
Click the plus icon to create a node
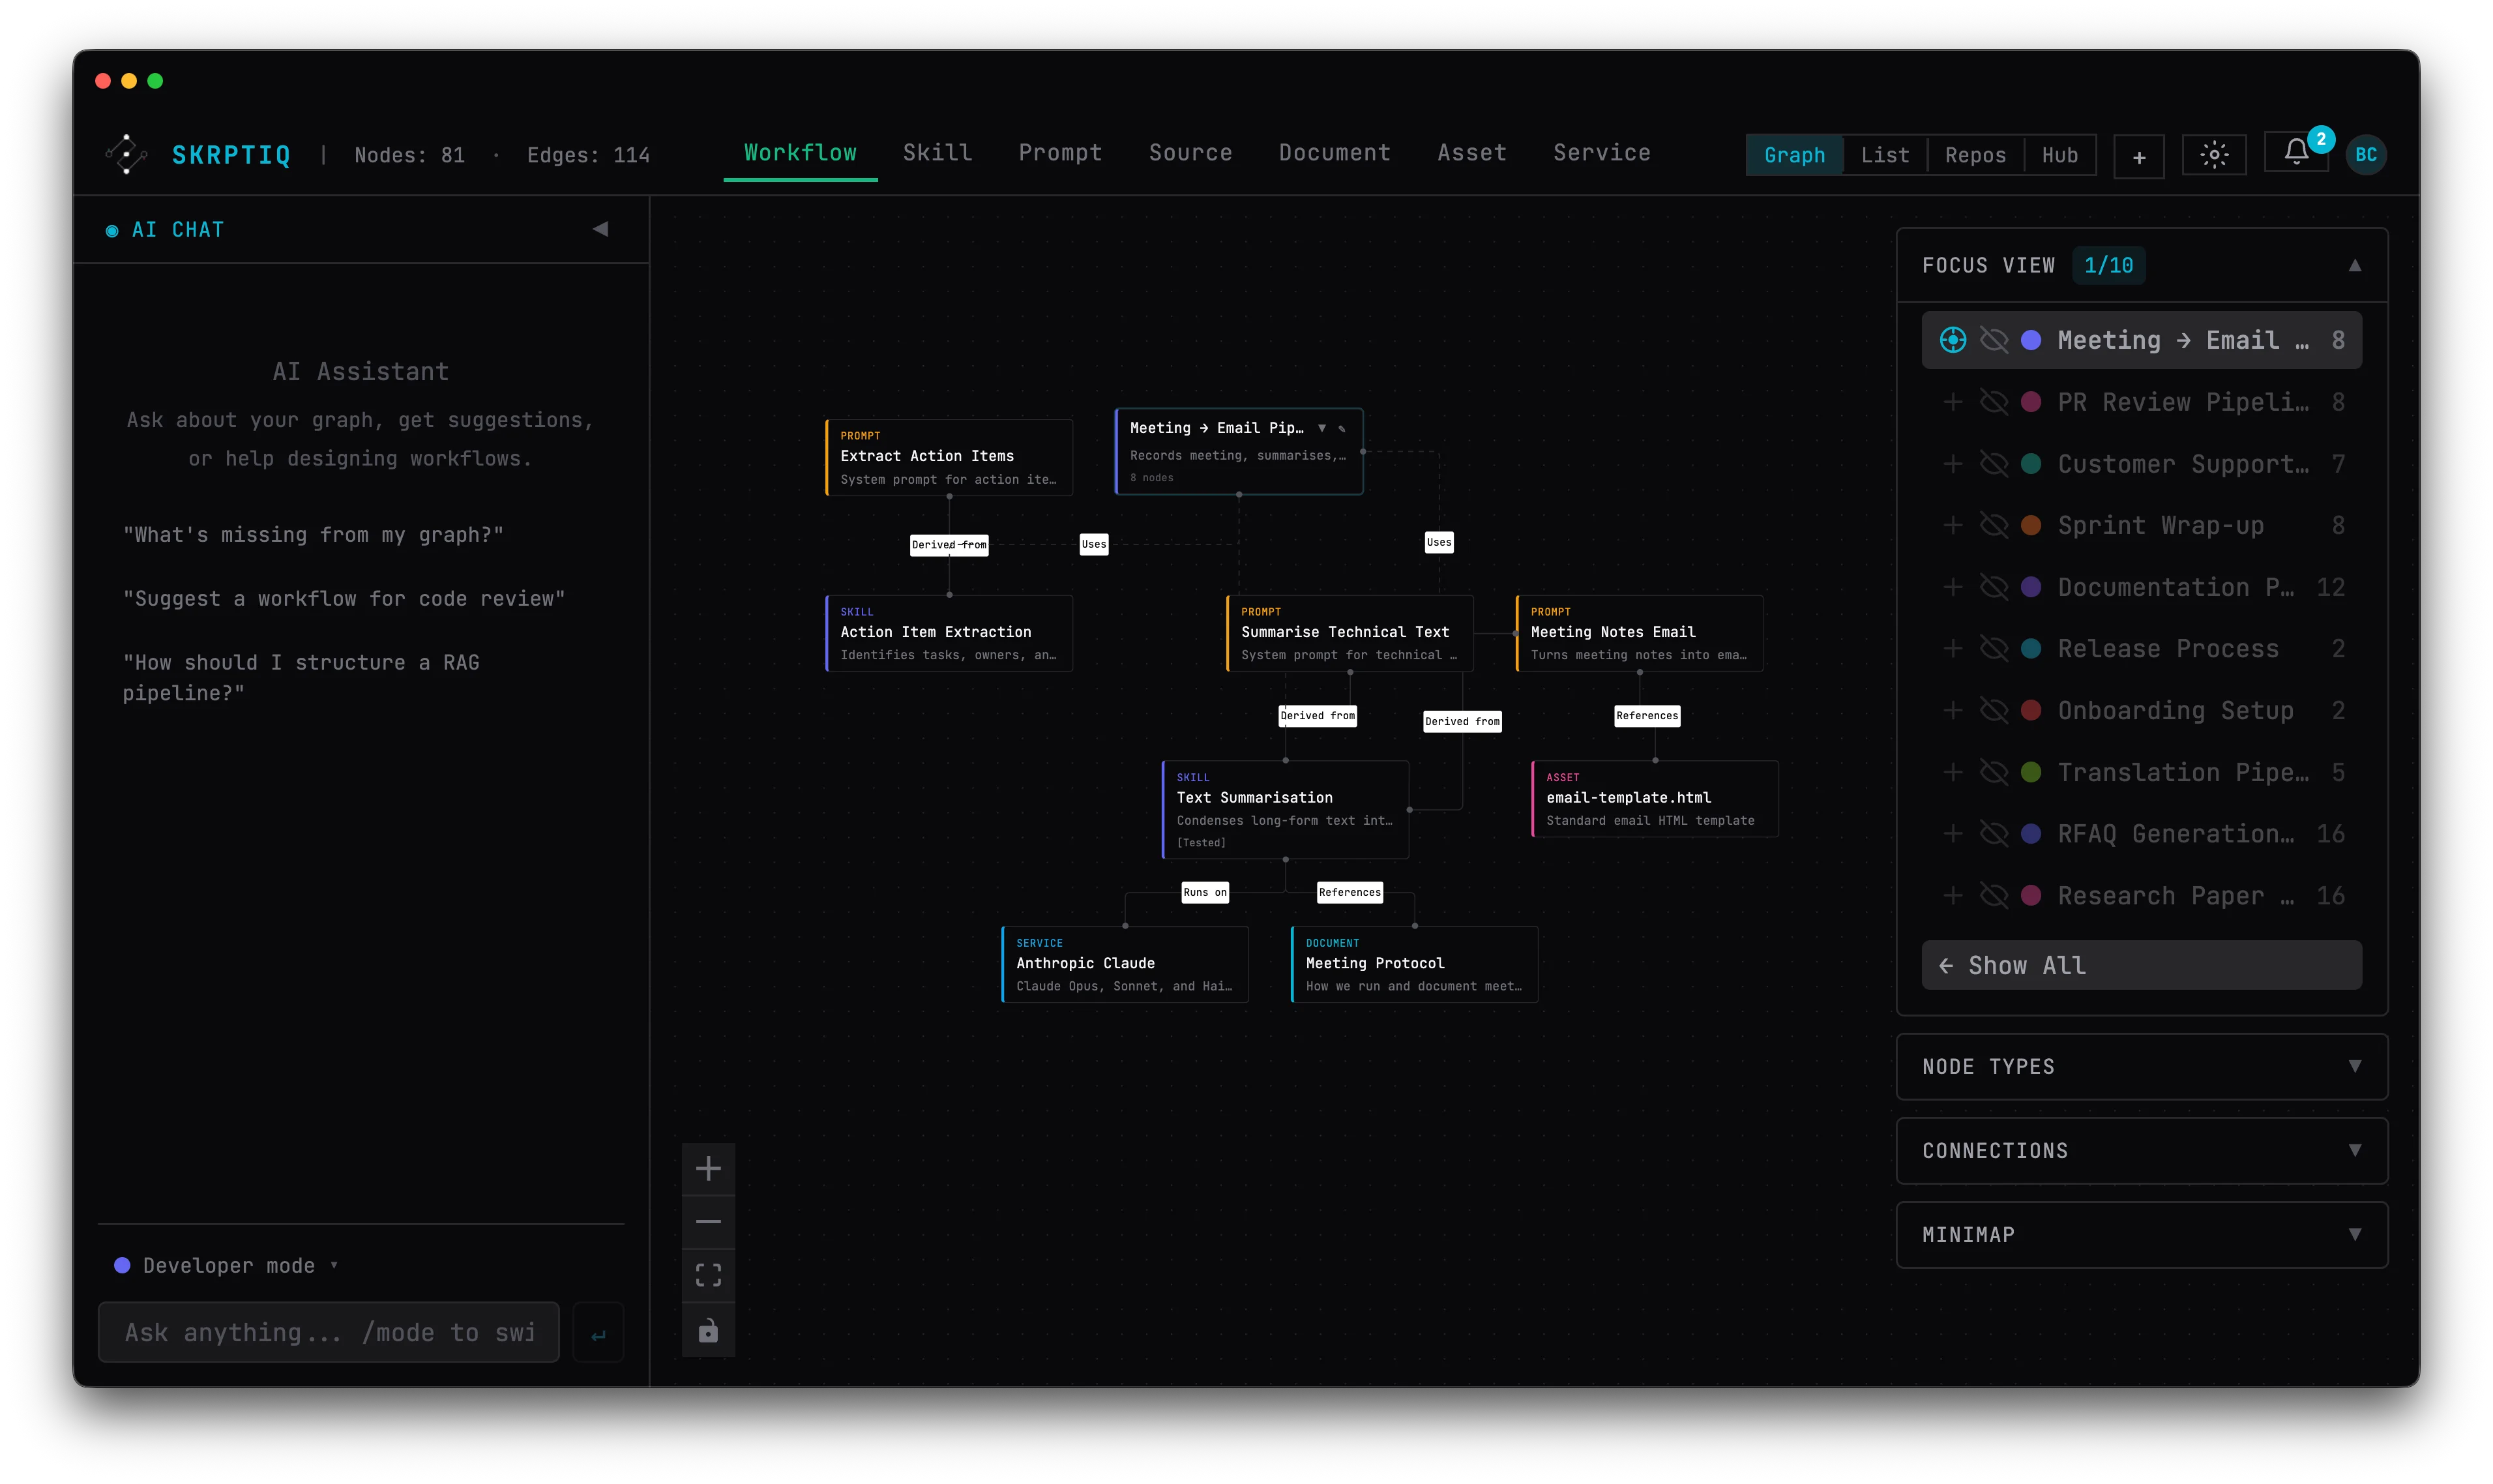(2138, 156)
